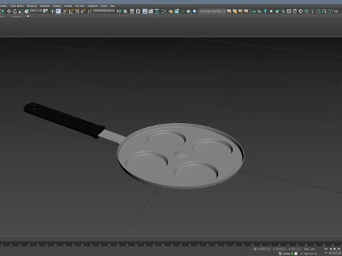Image resolution: width=342 pixels, height=256 pixels.
Task: Click third project folder icon
Action: coord(240,11)
